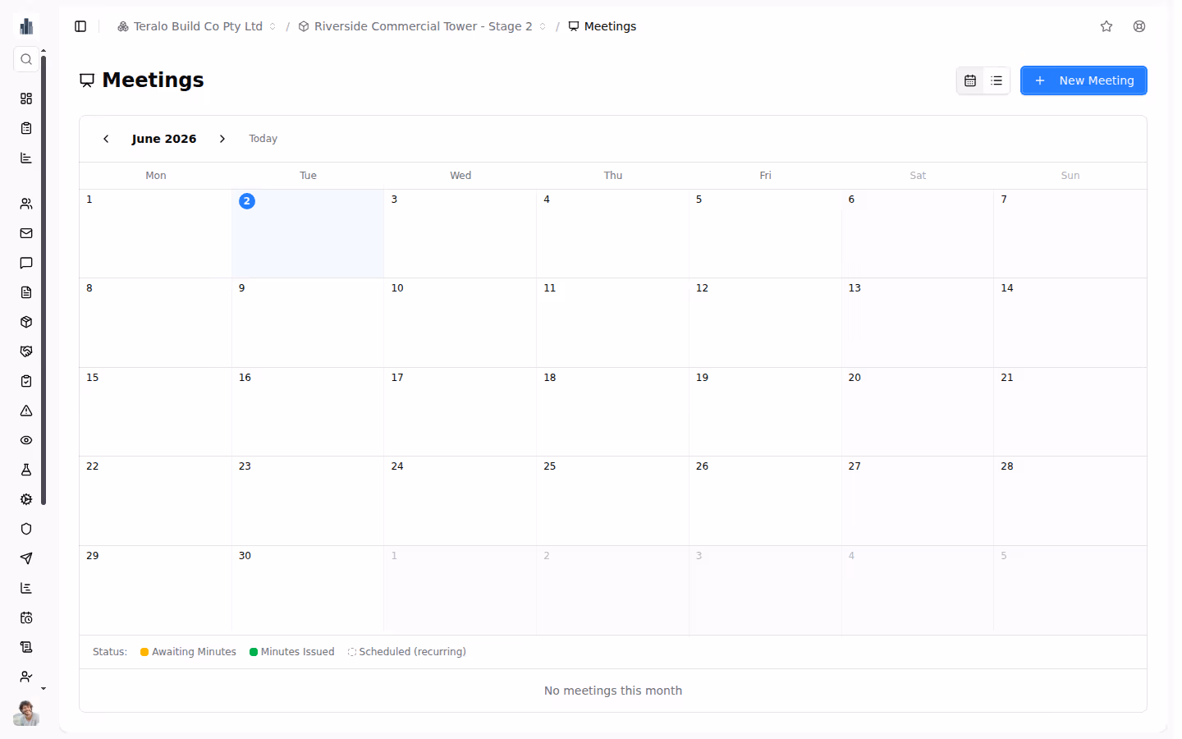Click 'No meetings this month' message
The image size is (1182, 739).
pos(613,691)
